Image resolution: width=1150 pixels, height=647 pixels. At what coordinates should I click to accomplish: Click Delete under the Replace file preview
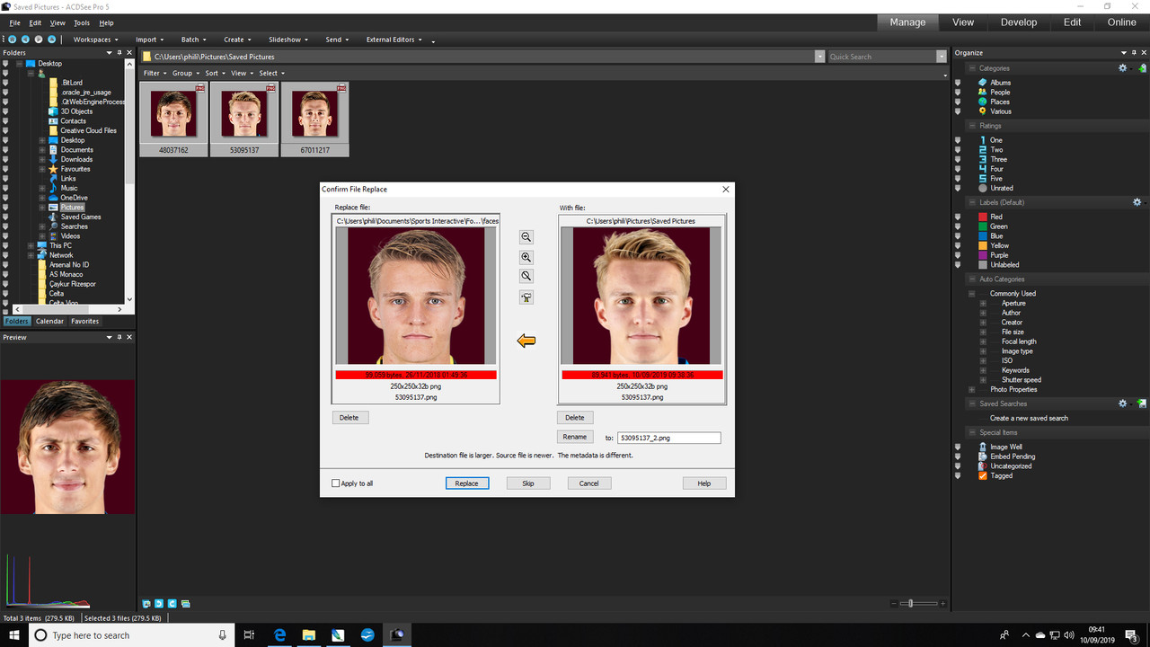click(349, 417)
